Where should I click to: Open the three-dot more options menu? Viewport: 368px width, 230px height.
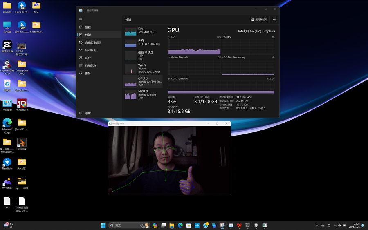pyautogui.click(x=274, y=20)
